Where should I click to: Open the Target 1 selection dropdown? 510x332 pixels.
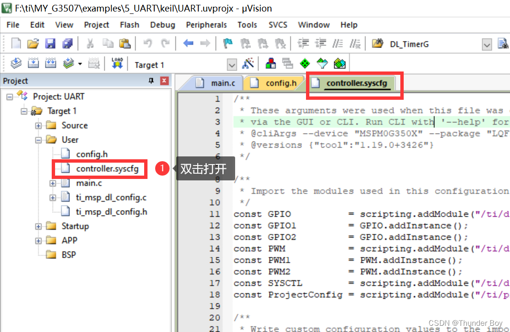pyautogui.click(x=232, y=63)
